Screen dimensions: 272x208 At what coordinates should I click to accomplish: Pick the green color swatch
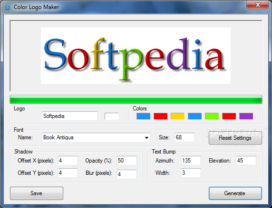[x=212, y=116]
